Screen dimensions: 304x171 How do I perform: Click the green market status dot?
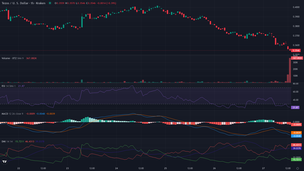tap(50, 3)
